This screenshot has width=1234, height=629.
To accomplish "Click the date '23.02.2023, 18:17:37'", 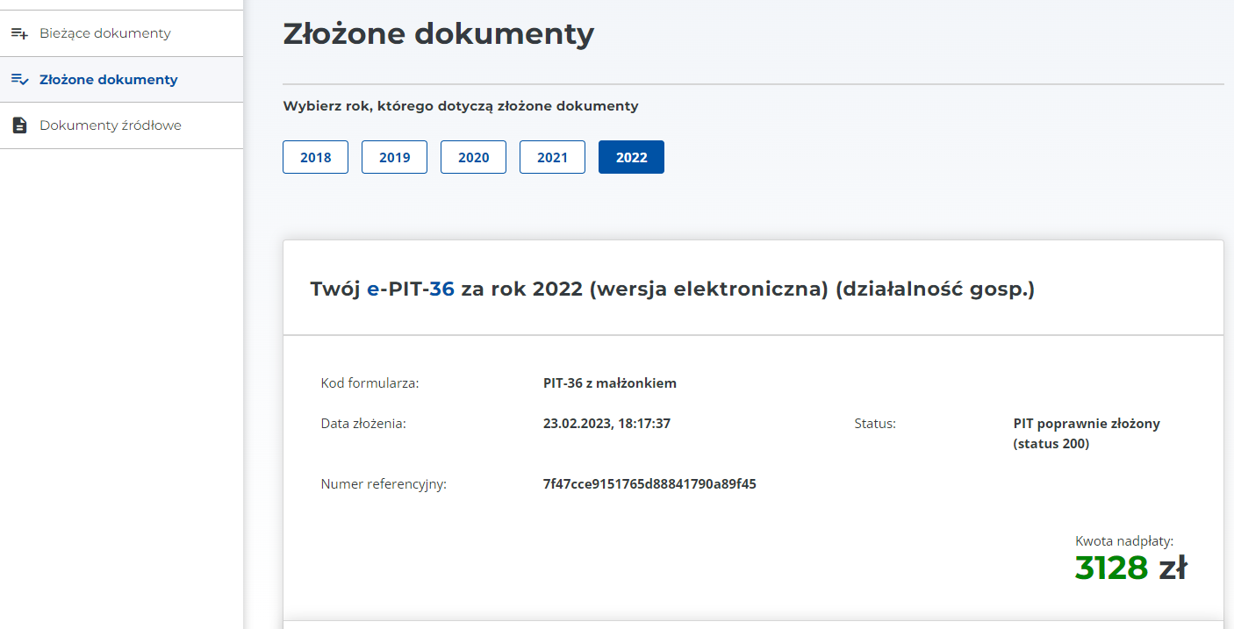I will pyautogui.click(x=607, y=424).
